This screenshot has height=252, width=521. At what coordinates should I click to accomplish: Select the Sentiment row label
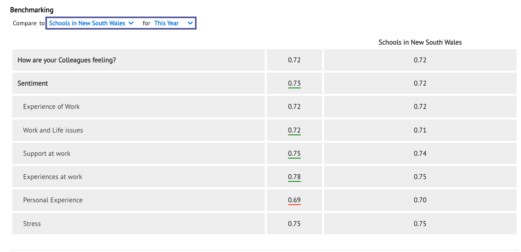[33, 83]
